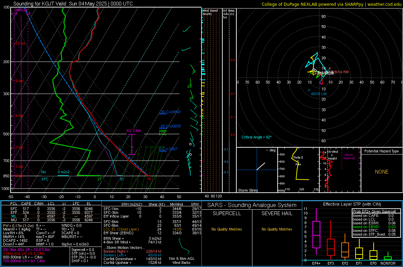This screenshot has height=267, width=403.
Task: Click the SR Wind v. Height label
Action: [332, 155]
